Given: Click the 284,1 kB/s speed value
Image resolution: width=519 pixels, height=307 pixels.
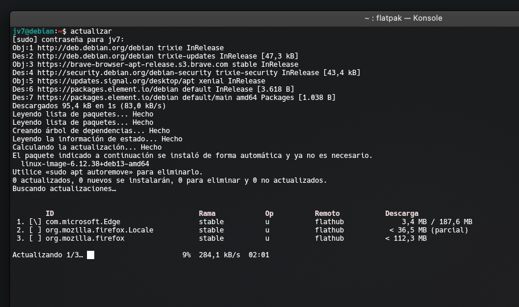Looking at the screenshot, I should pos(220,255).
